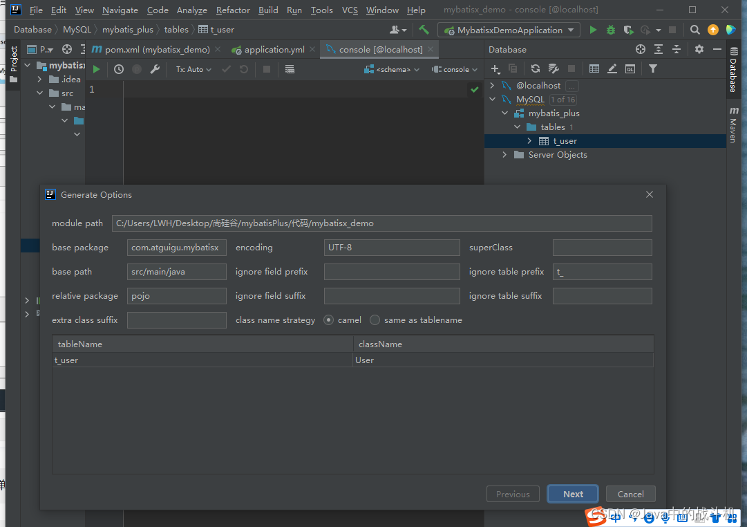Expand the t_user table node

tap(529, 140)
